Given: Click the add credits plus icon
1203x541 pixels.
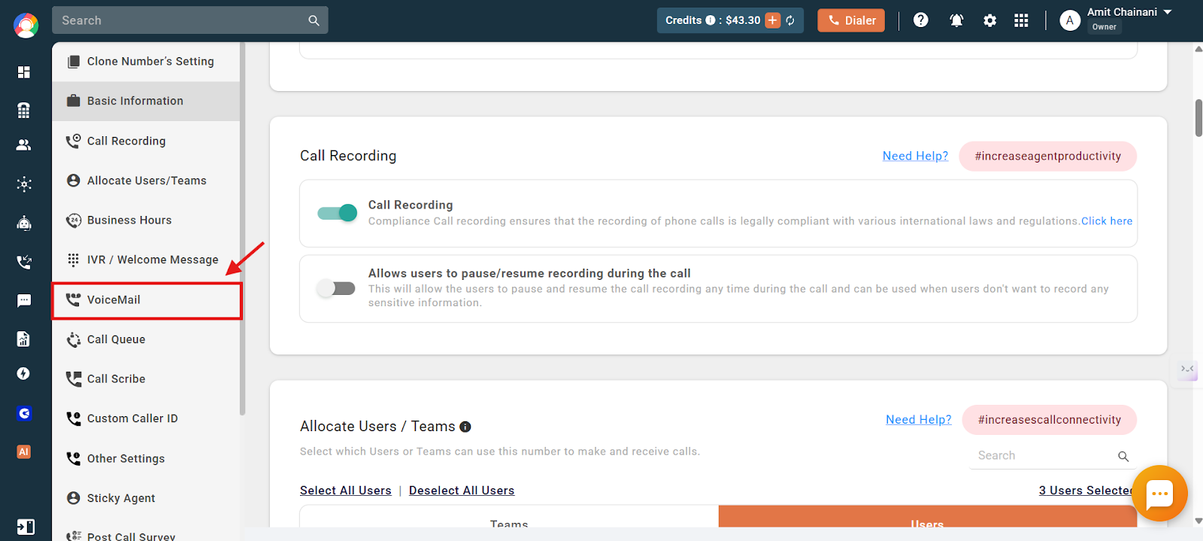Looking at the screenshot, I should [x=773, y=20].
